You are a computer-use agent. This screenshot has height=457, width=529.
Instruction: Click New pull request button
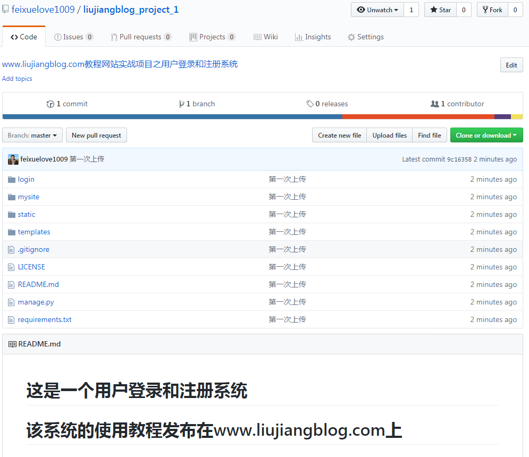click(x=96, y=136)
